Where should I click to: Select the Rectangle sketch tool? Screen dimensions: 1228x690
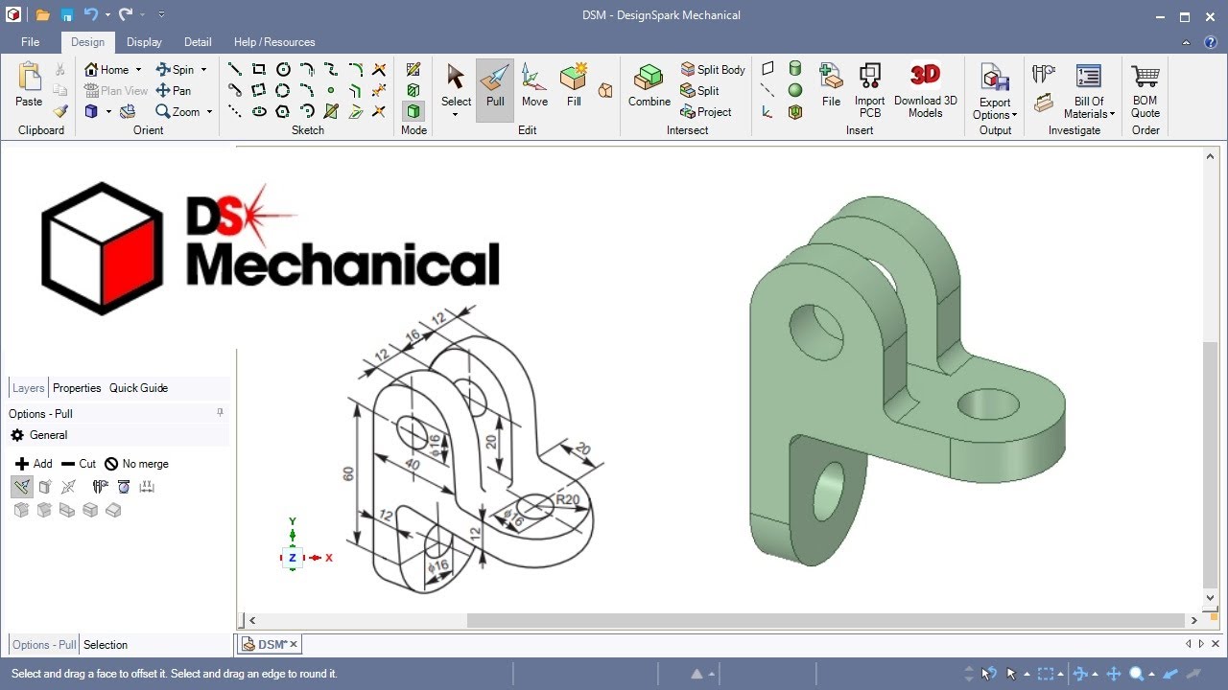click(x=259, y=69)
